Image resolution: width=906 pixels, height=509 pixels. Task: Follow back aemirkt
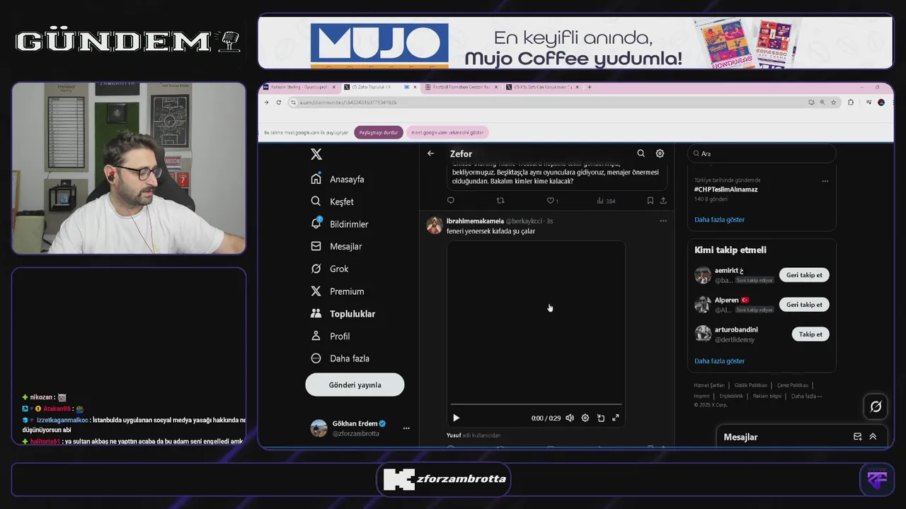(x=804, y=275)
